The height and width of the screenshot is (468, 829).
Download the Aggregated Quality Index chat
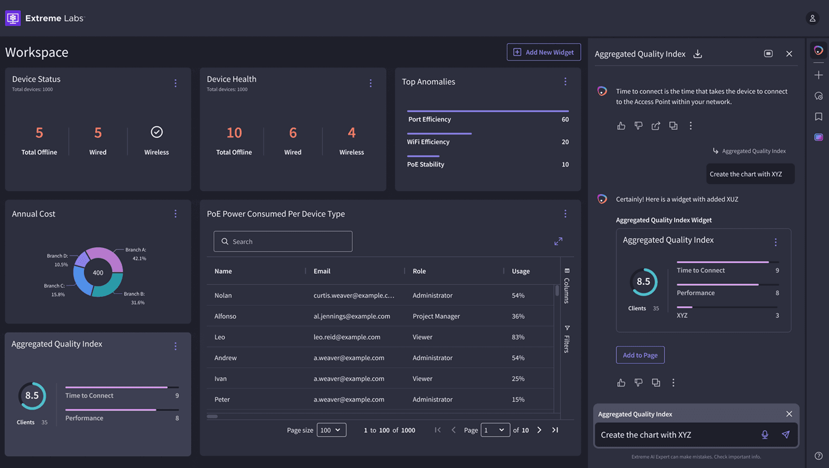pos(698,54)
